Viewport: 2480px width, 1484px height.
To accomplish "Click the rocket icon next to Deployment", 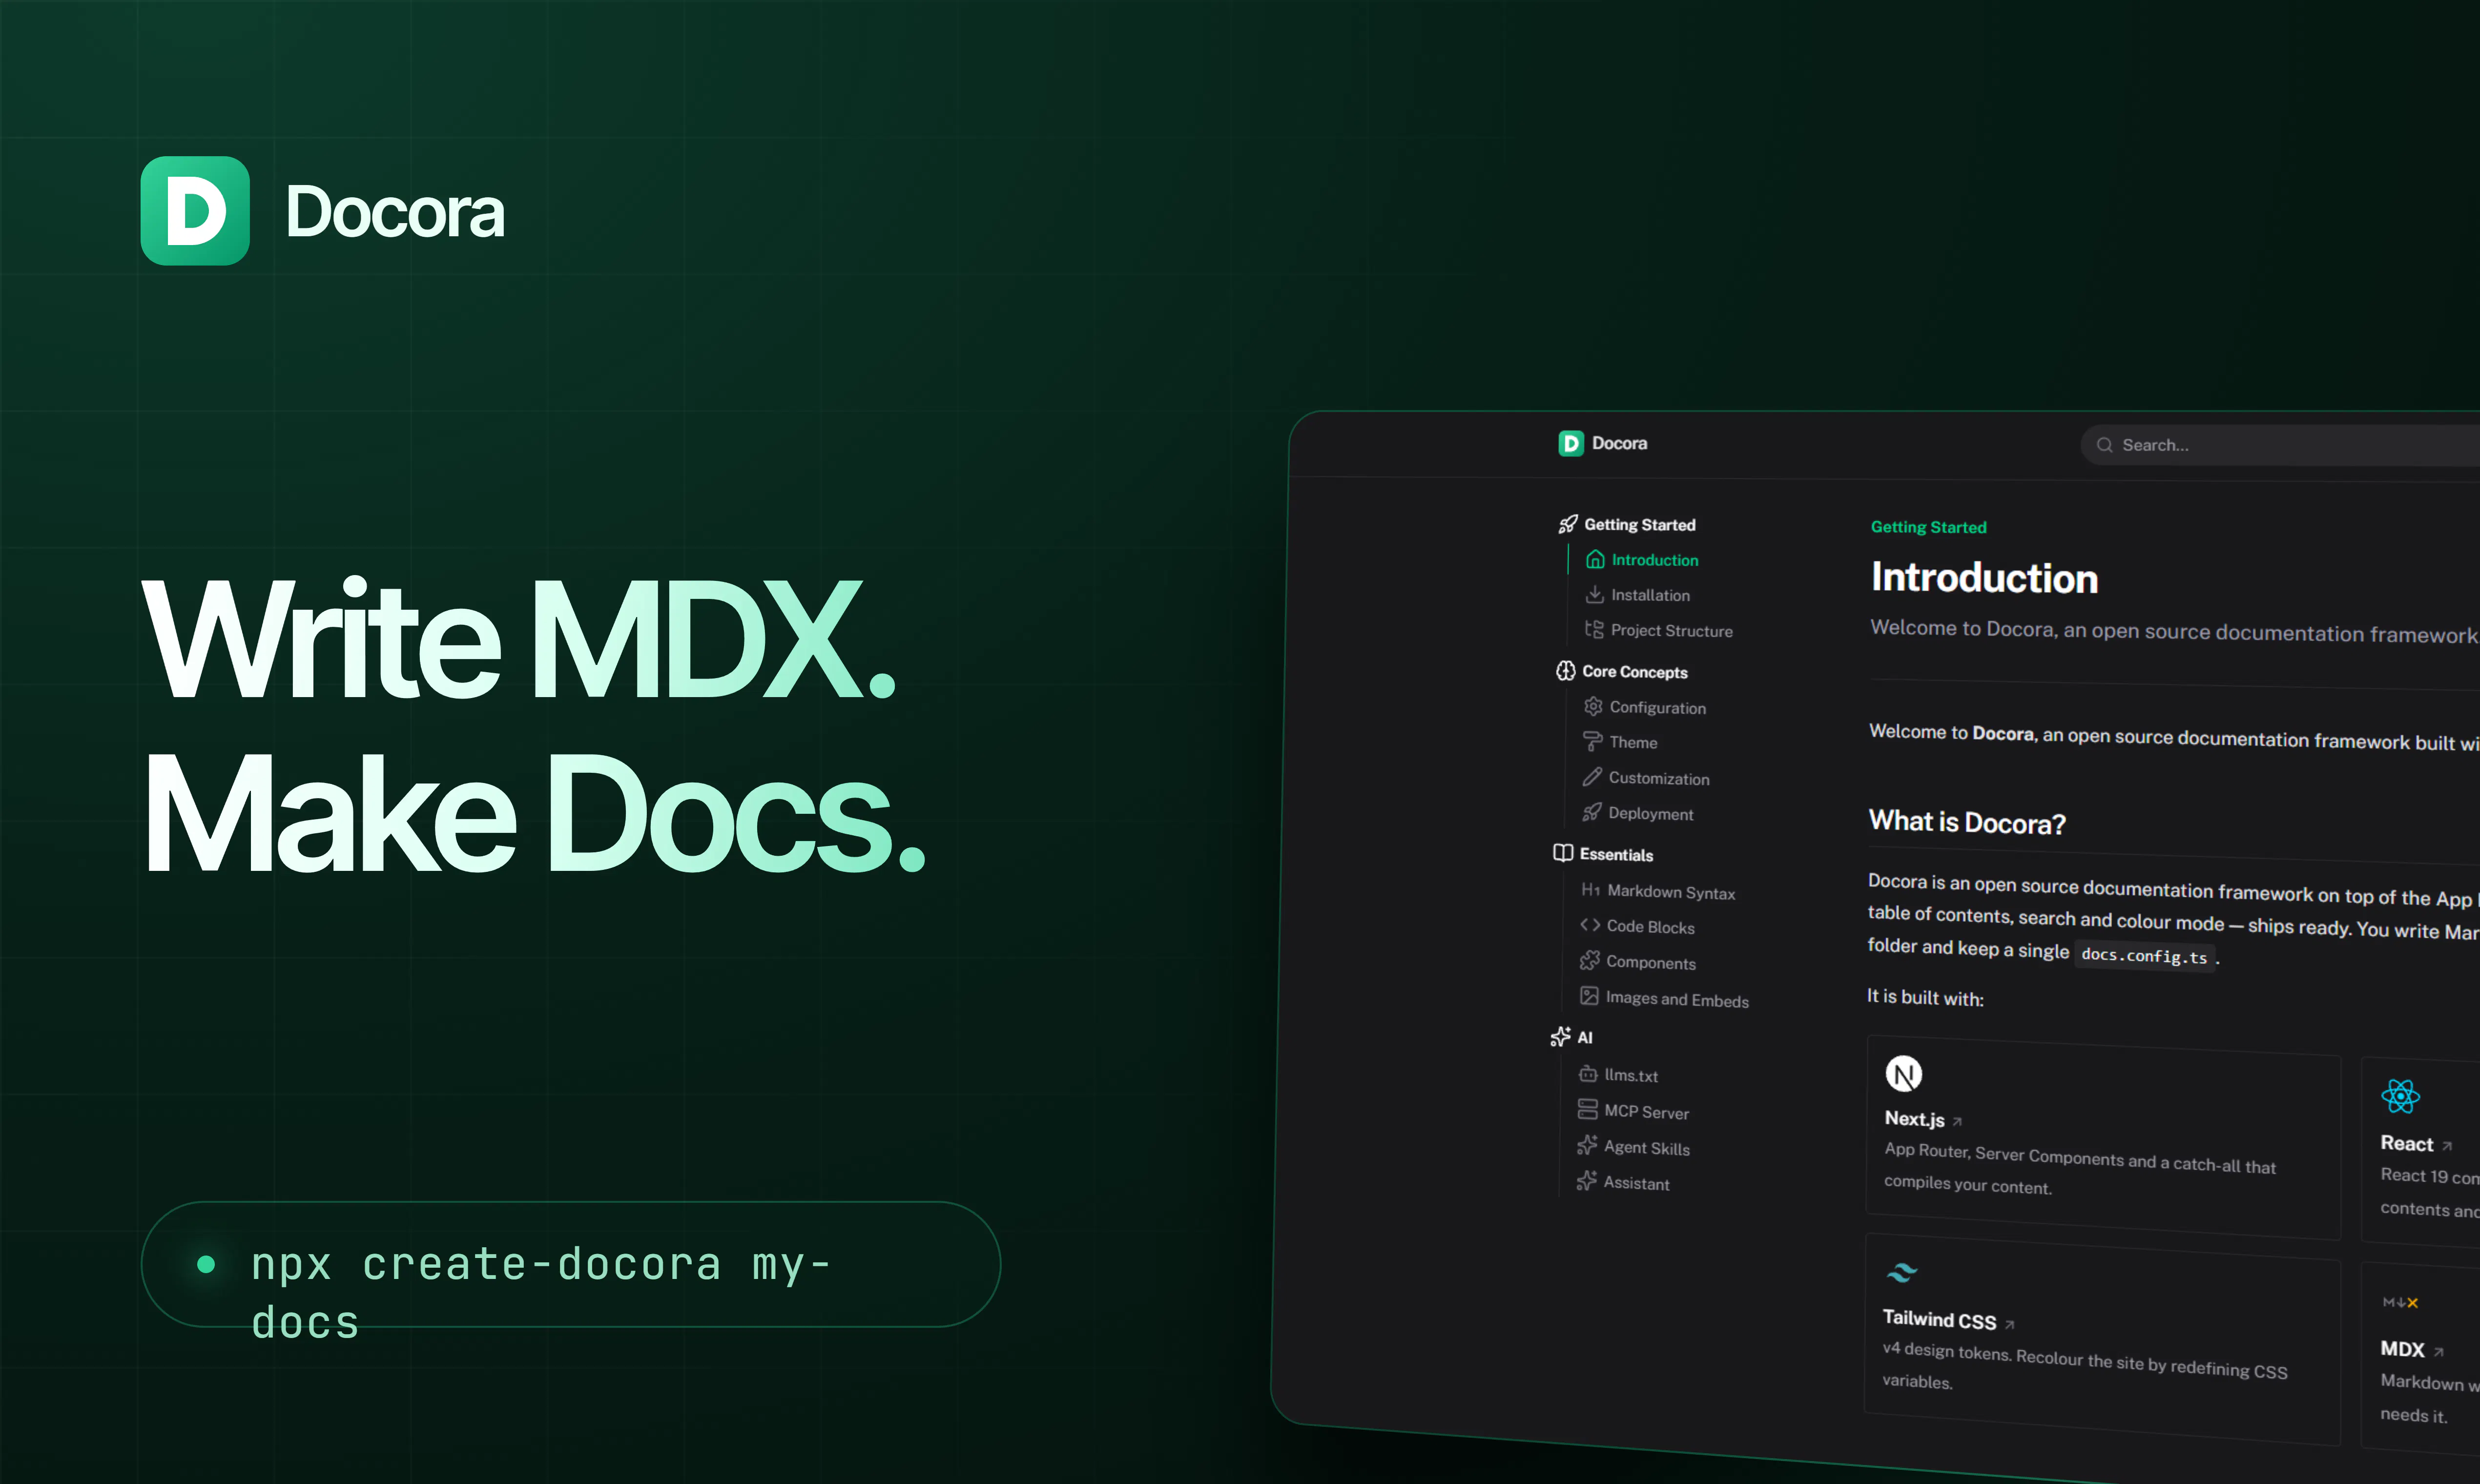I will pyautogui.click(x=1592, y=812).
